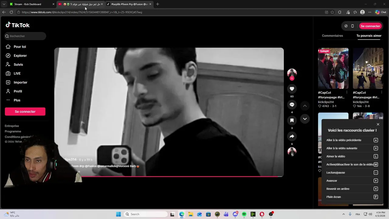Switch to the YouTube tab with Arabic title
The width and height of the screenshot is (389, 219).
point(81,4)
